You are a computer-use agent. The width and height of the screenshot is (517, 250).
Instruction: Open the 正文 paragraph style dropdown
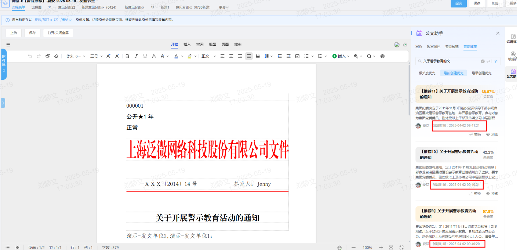pyautogui.click(x=209, y=56)
